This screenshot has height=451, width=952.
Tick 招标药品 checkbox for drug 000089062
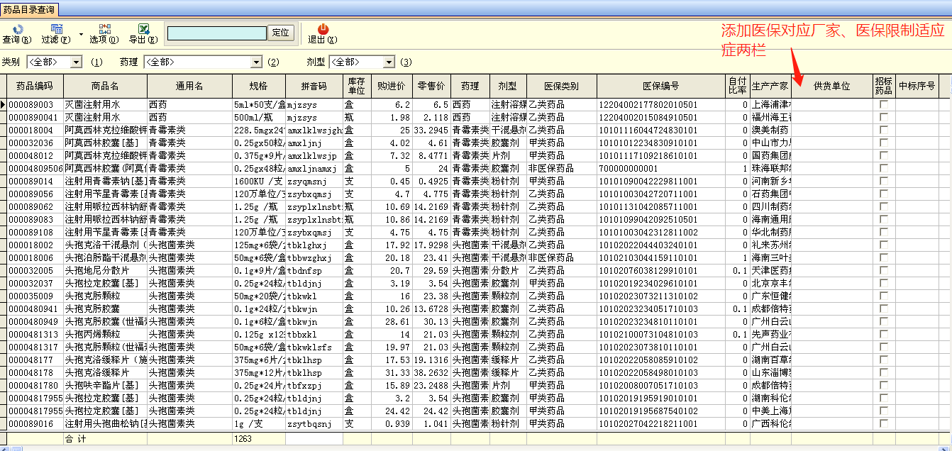pos(884,206)
